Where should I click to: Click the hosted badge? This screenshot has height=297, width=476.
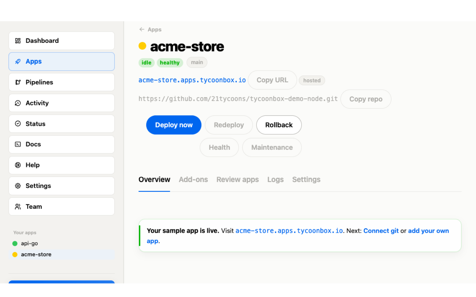(312, 80)
